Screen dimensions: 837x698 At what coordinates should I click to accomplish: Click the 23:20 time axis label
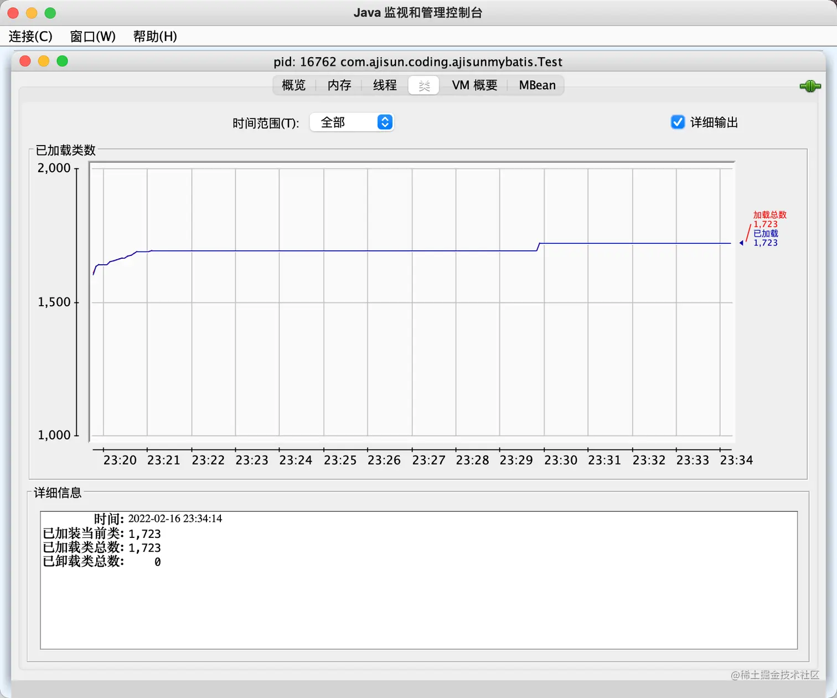click(x=120, y=460)
